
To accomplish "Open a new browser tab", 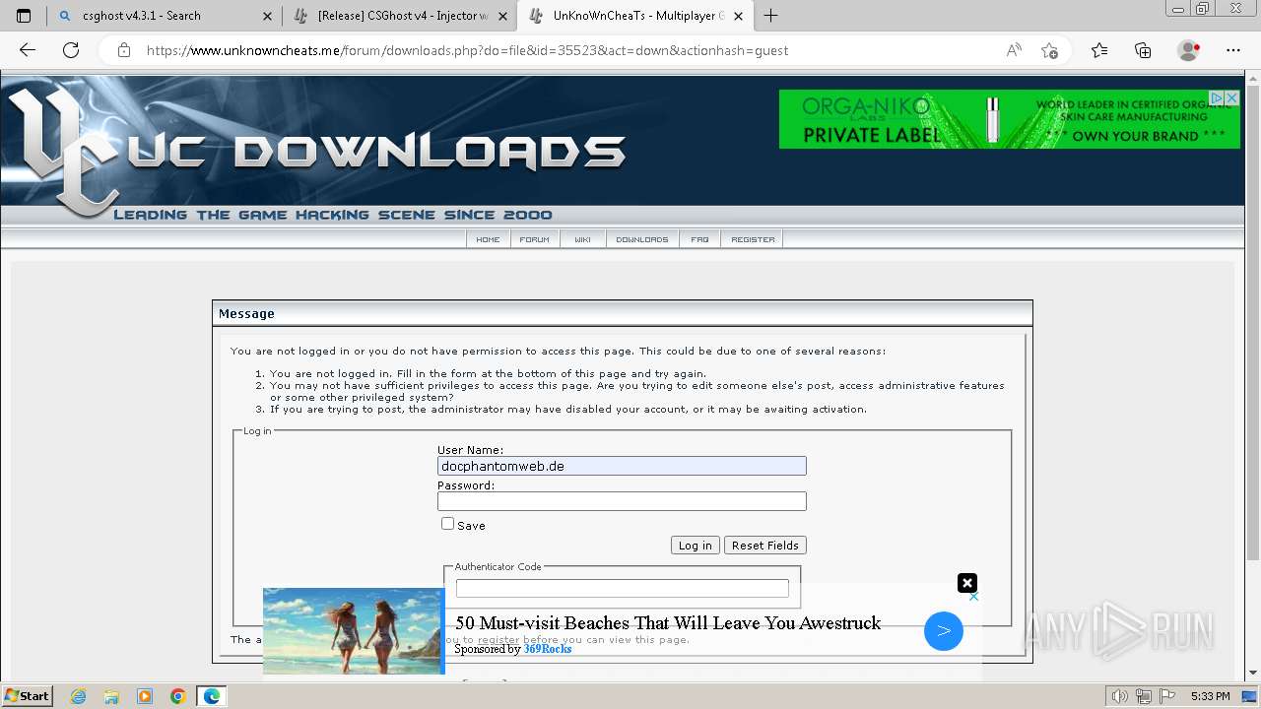I will tap(770, 16).
